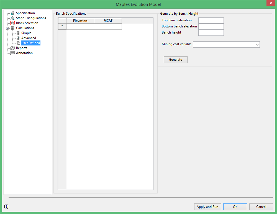277x214 pixels.
Task: Collapse the Calculations tree node
Action: pyautogui.click(x=7, y=28)
